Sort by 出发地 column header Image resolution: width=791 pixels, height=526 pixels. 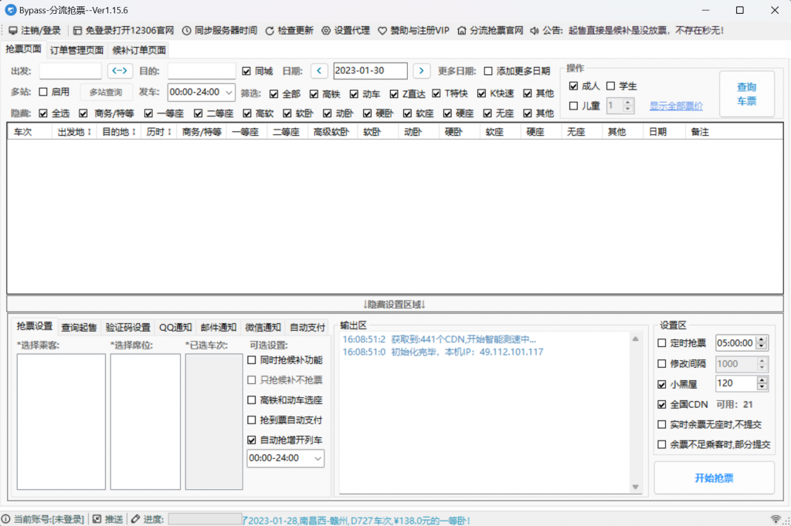point(74,132)
